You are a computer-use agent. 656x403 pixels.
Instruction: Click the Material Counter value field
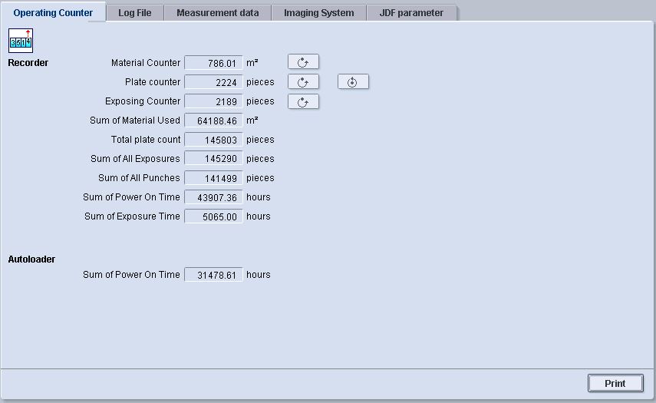213,63
